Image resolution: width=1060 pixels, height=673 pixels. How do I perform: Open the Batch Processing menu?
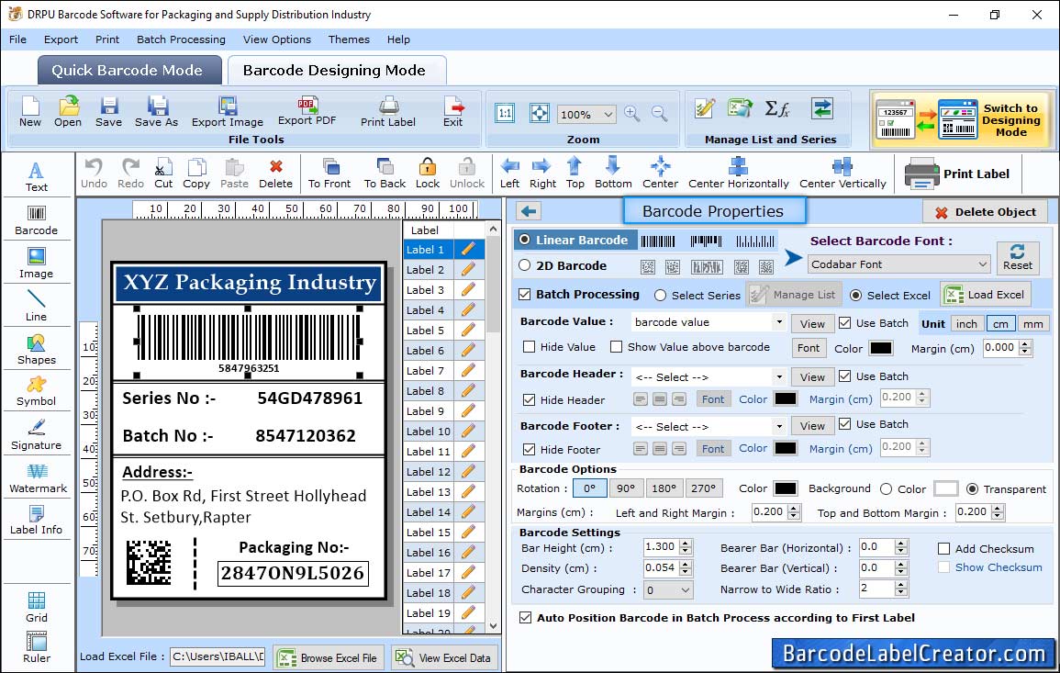[181, 39]
